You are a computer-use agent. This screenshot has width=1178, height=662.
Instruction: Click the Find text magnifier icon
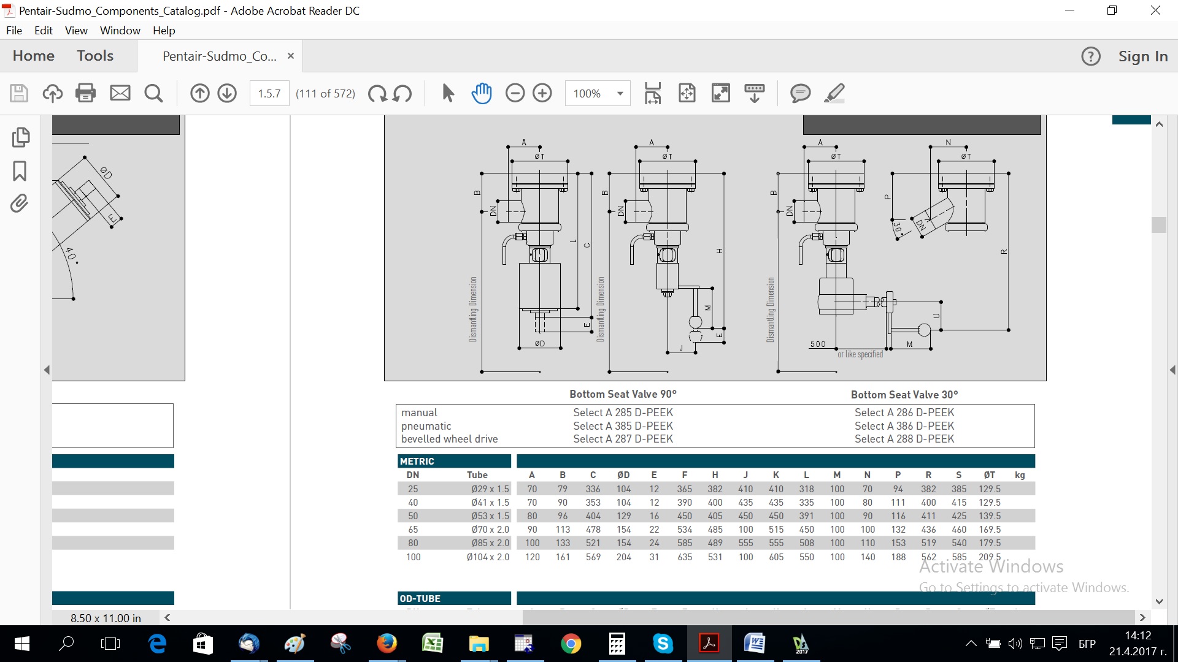(153, 93)
